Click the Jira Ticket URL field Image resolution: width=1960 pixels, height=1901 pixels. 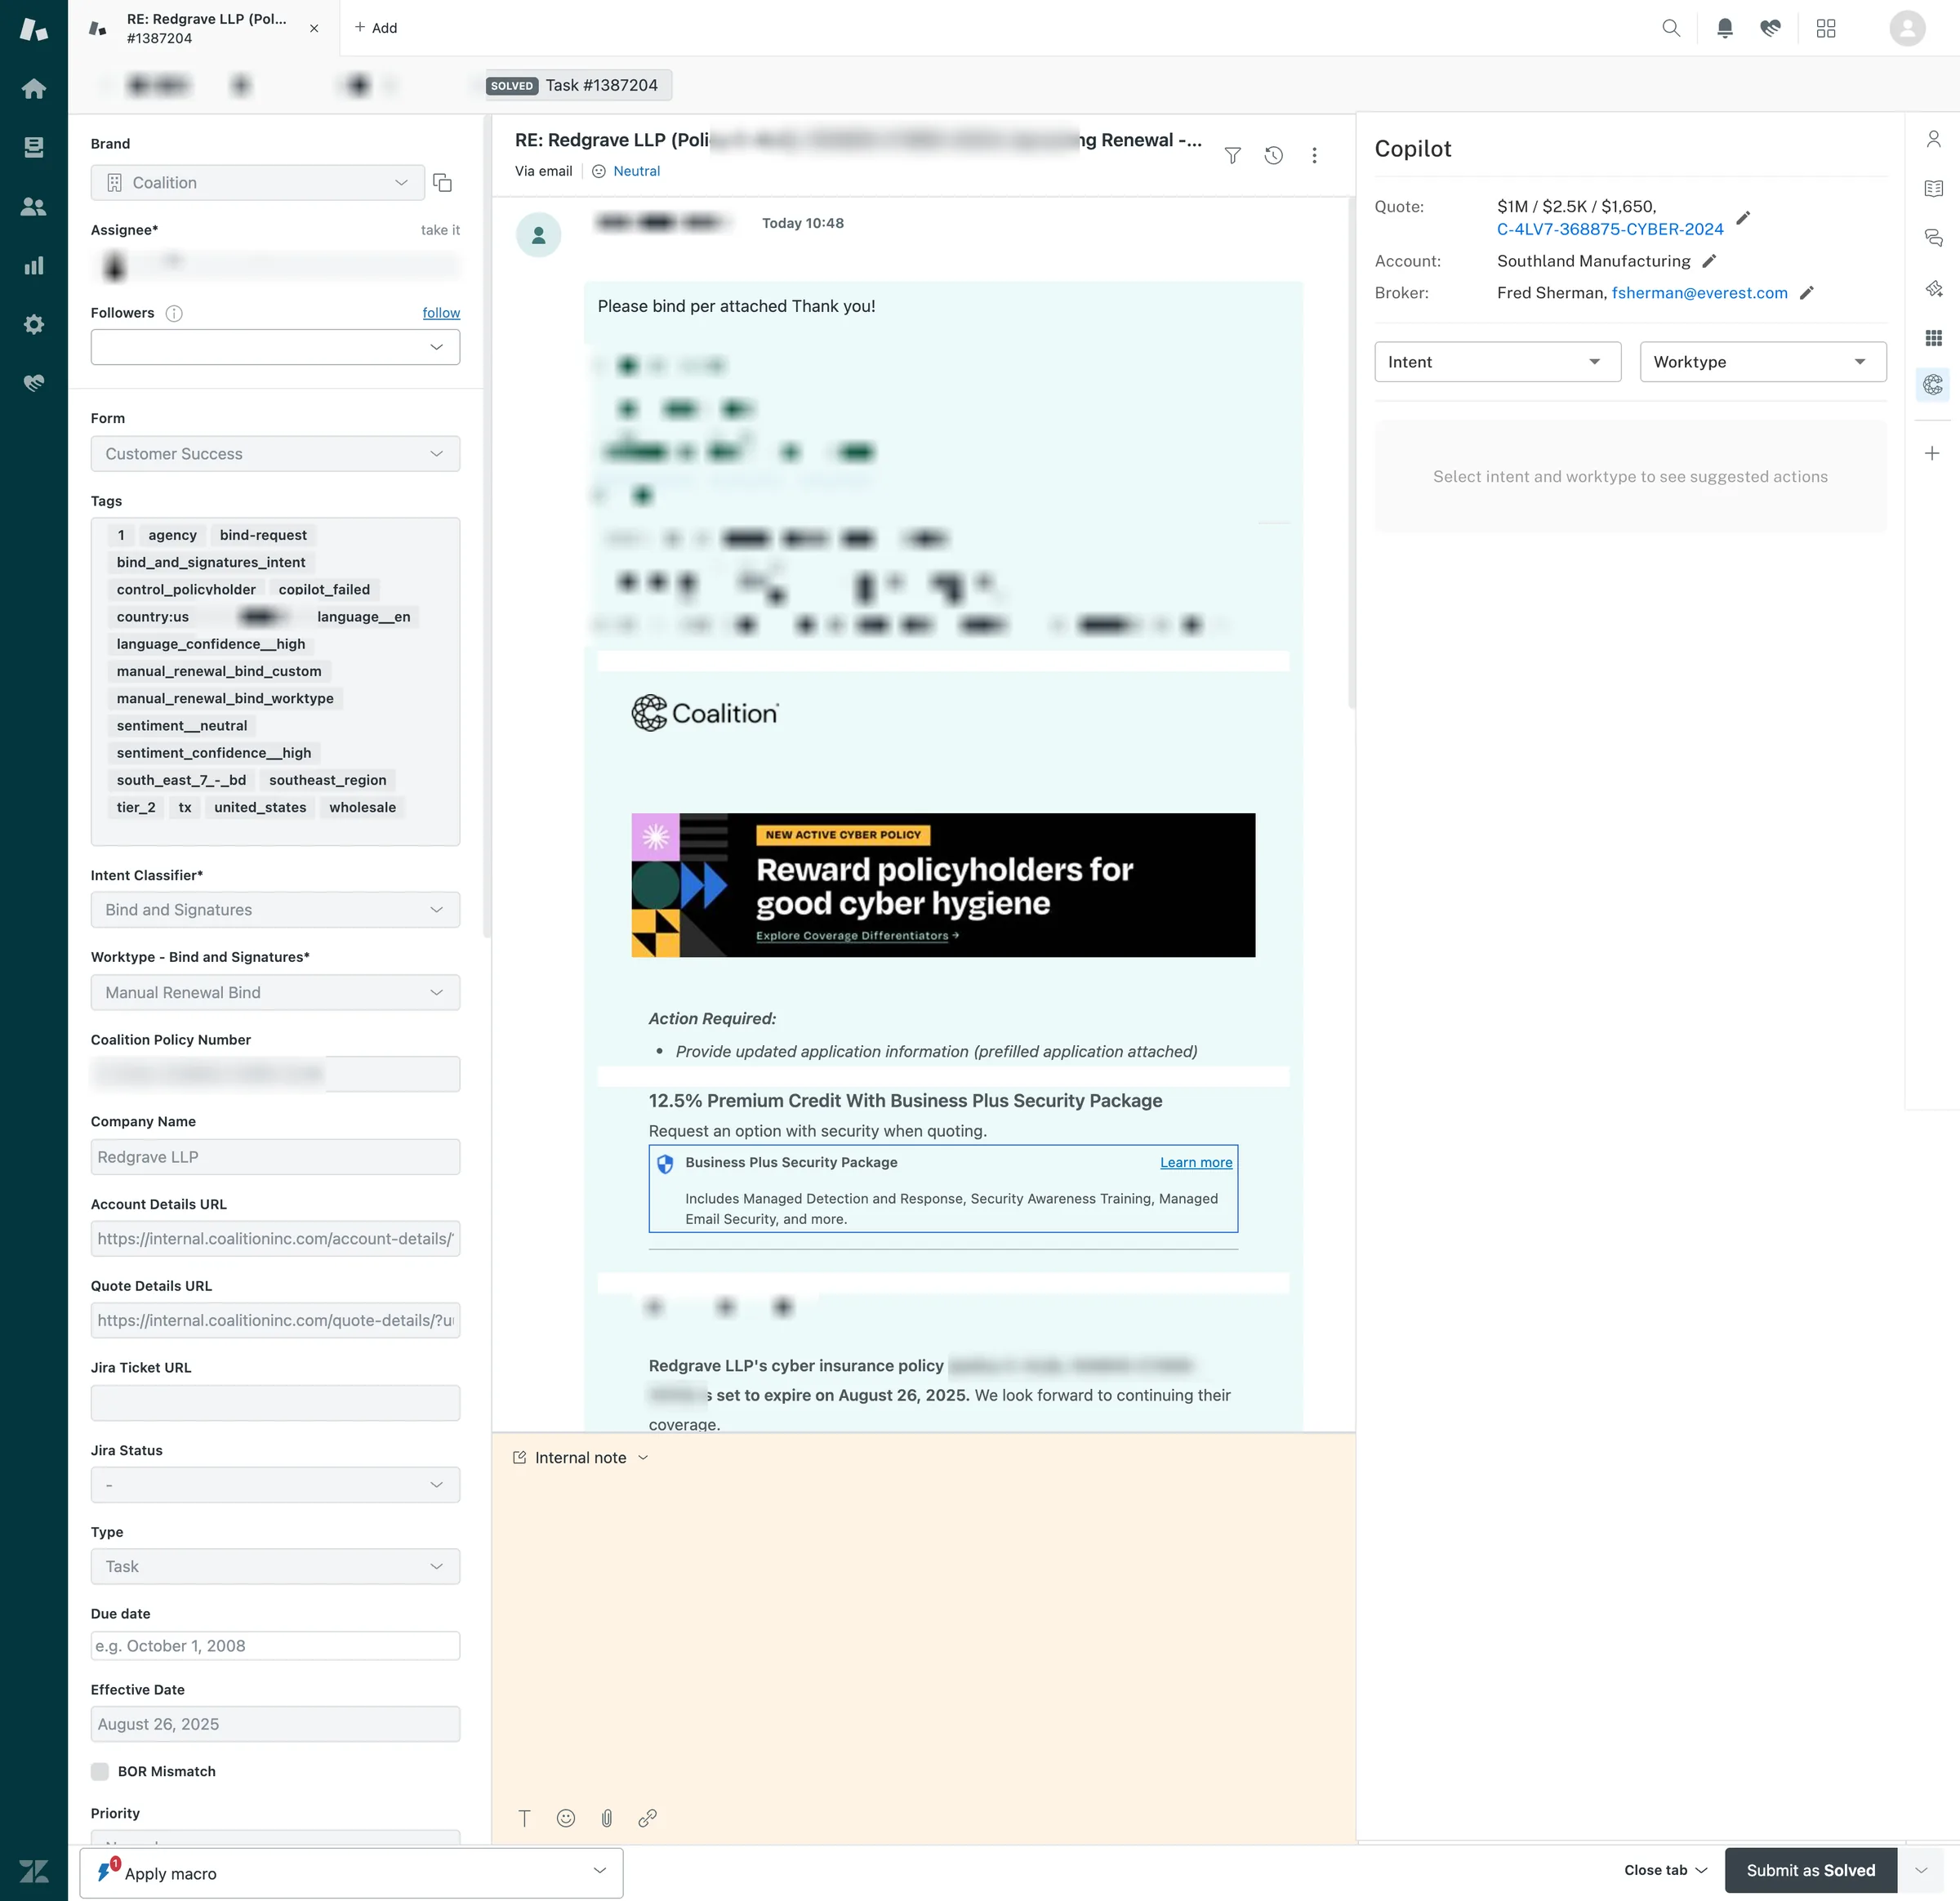[x=275, y=1402]
